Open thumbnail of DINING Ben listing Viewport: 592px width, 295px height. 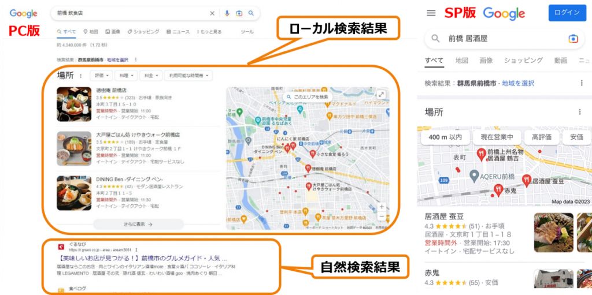[x=74, y=193]
